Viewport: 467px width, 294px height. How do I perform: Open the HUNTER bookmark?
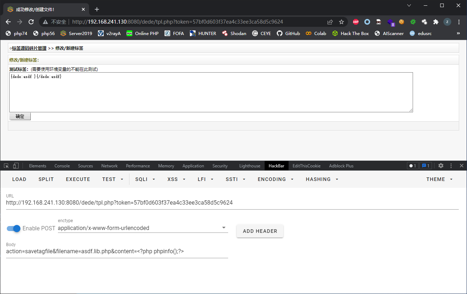point(203,33)
